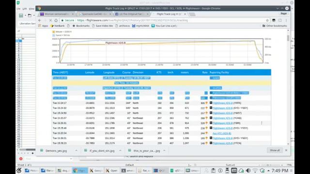Open the Save Video Me bookmark
Viewport: 310px width, 174px height.
102,26
